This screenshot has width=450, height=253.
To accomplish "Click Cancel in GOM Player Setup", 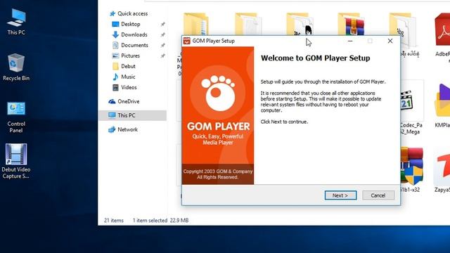I will coord(378,195).
